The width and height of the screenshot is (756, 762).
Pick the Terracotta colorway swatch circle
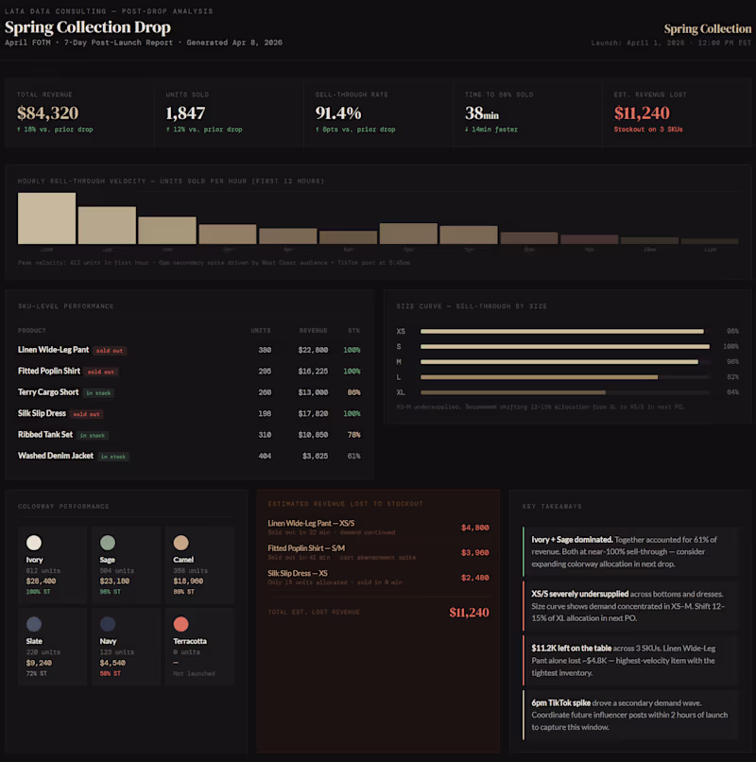coord(181,624)
